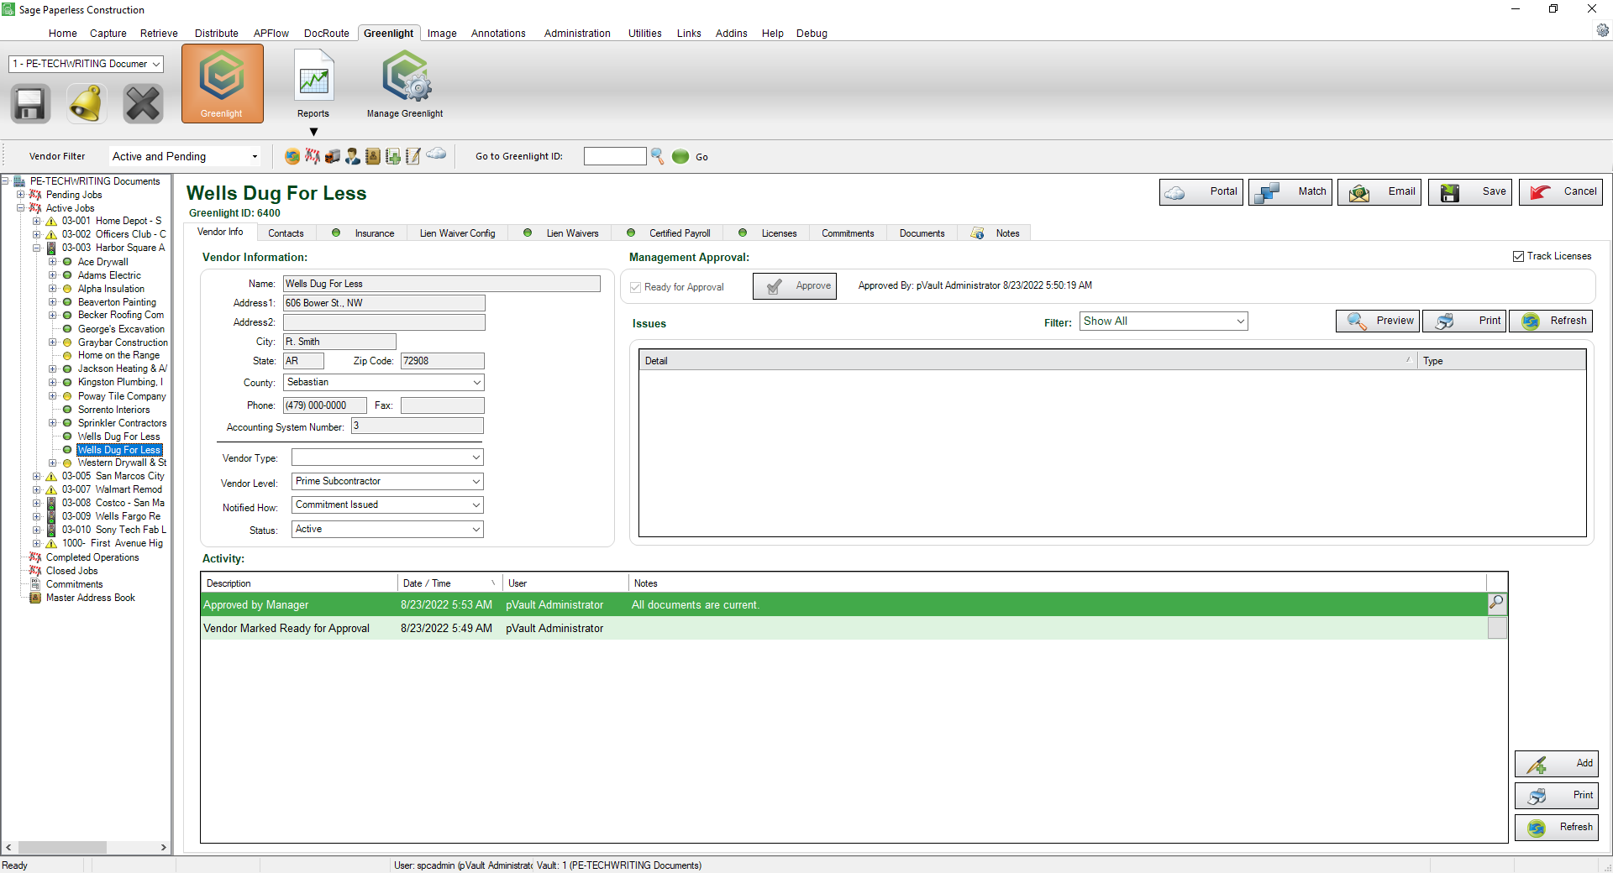This screenshot has width=1613, height=873.
Task: Click the top Save button
Action: pyautogui.click(x=1470, y=192)
